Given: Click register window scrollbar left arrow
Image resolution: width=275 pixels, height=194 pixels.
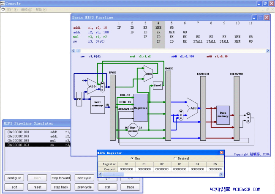Looking at the screenshot, I should coord(100,174).
